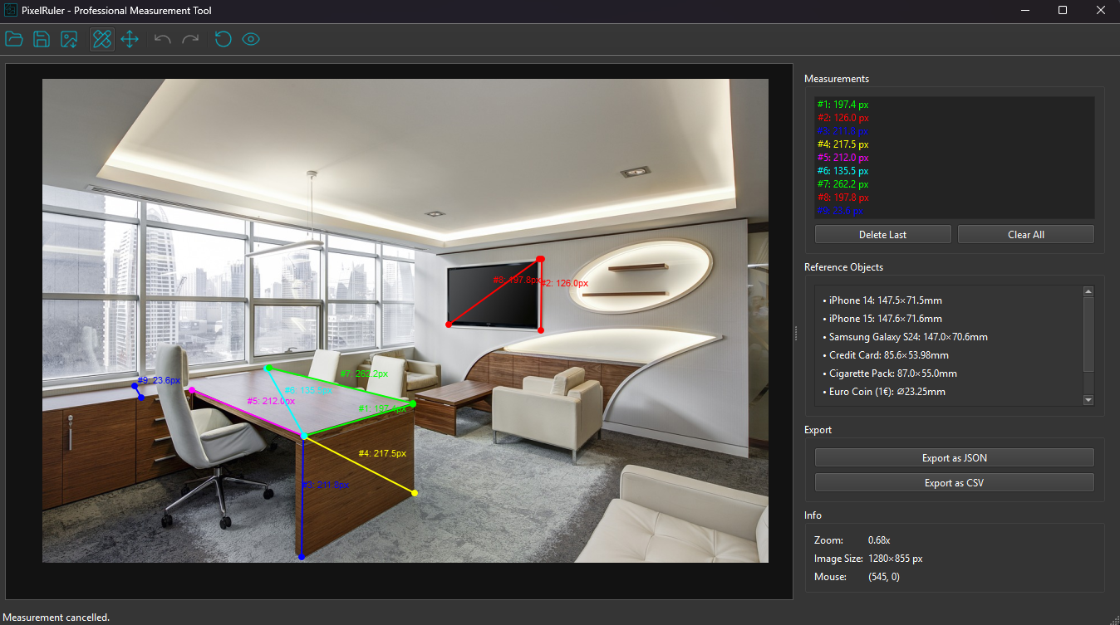Redo the undone action

coord(190,38)
